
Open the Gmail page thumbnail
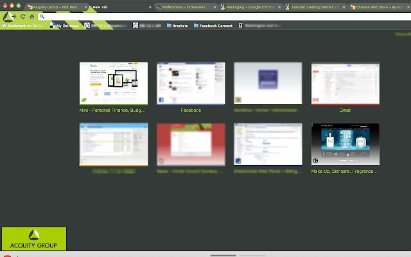[345, 84]
